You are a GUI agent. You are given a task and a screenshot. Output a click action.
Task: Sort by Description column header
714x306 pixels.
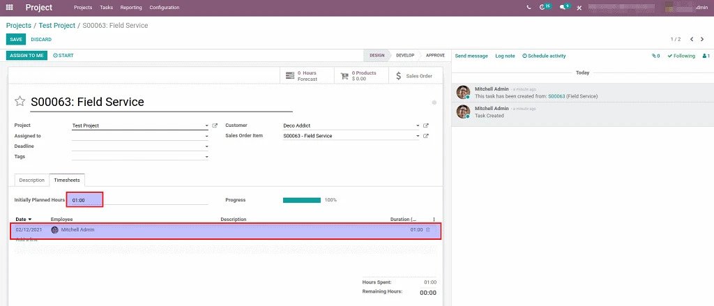[233, 220]
